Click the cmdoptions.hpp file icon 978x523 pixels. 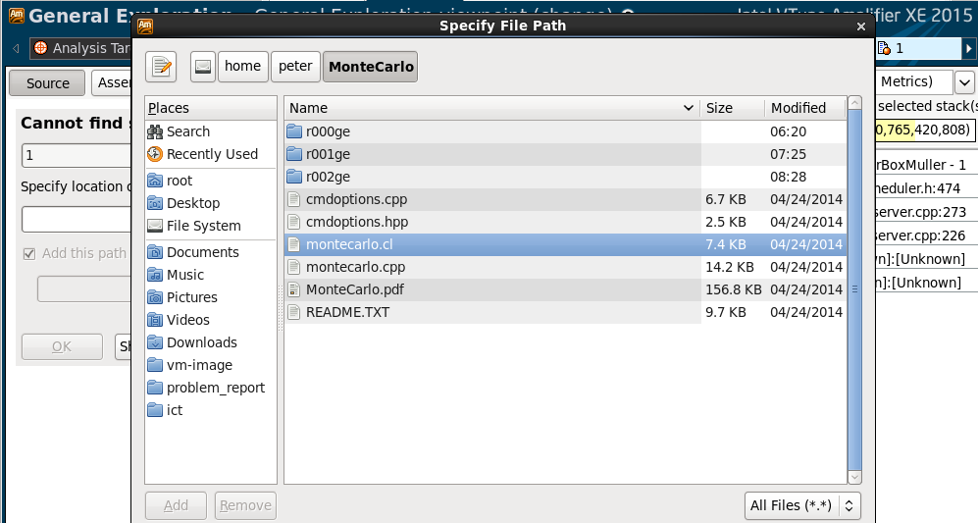294,222
